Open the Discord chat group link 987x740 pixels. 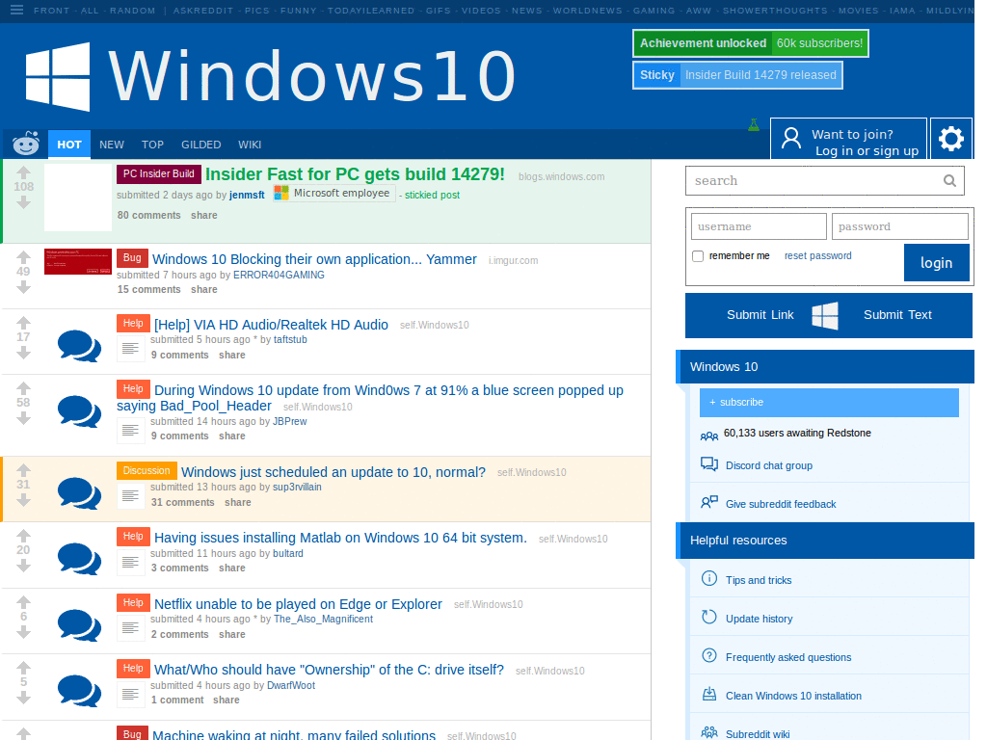coord(768,465)
